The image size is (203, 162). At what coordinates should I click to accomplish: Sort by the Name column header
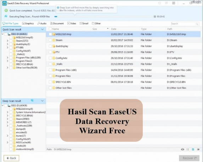[x=56, y=29]
